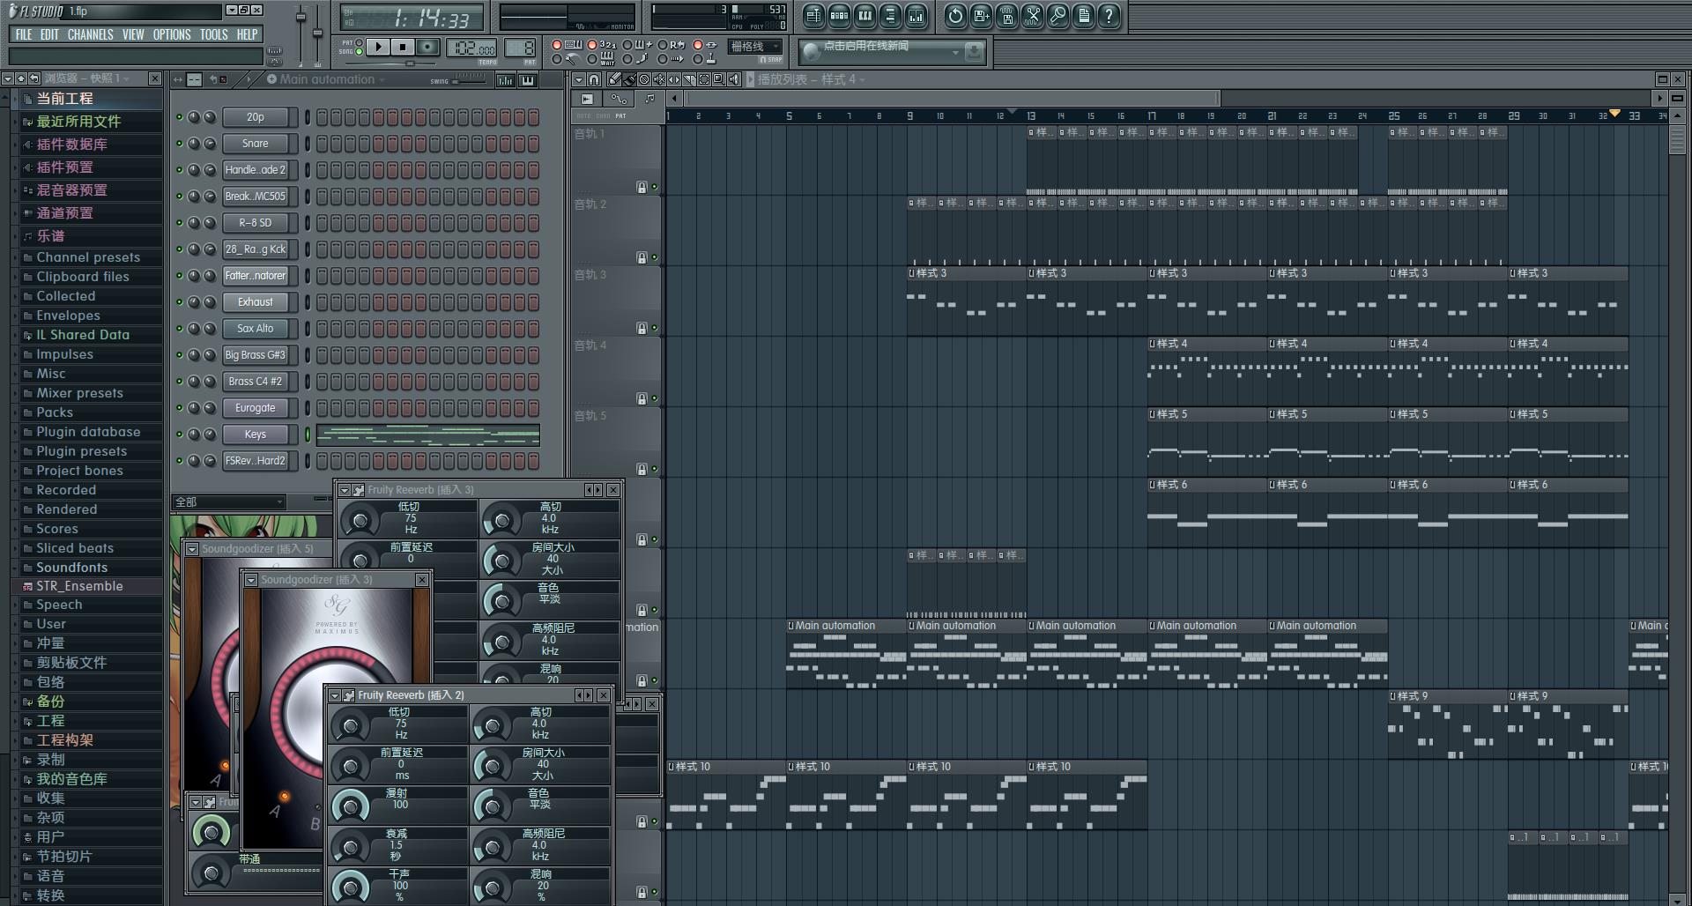Image resolution: width=1692 pixels, height=906 pixels.
Task: Toggle the metronome option
Action: tap(556, 59)
